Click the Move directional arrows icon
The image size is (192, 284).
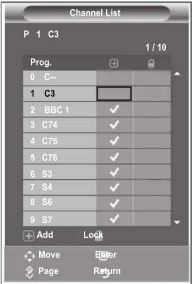tap(29, 256)
